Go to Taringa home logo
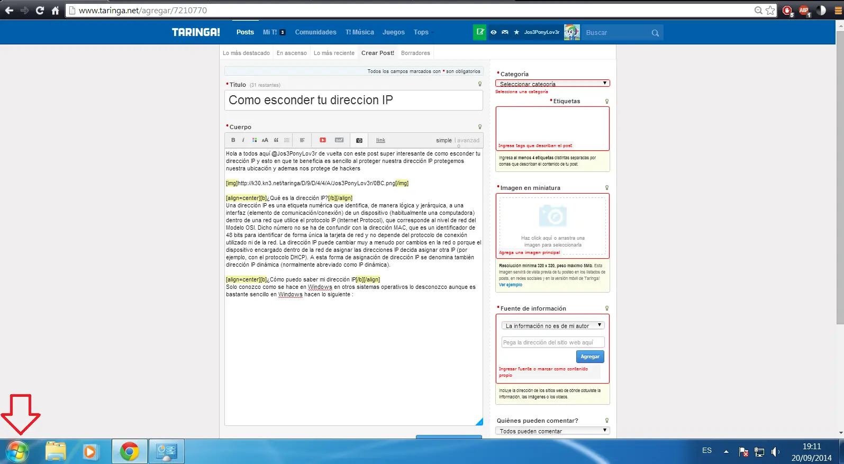The height and width of the screenshot is (464, 844). (196, 32)
